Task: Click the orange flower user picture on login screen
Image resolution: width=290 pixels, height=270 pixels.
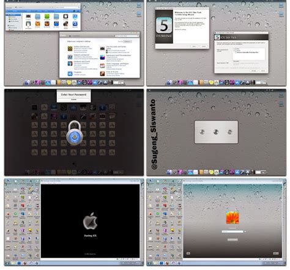Action: point(232,217)
